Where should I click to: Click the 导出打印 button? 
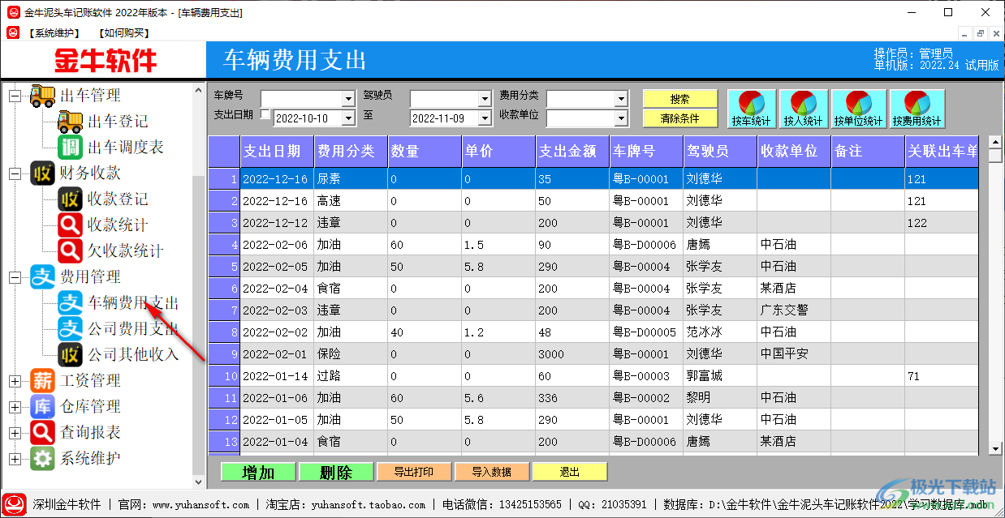[x=414, y=472]
